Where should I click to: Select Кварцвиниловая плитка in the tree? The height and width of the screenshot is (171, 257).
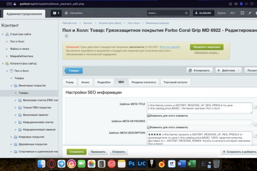(x=38, y=122)
